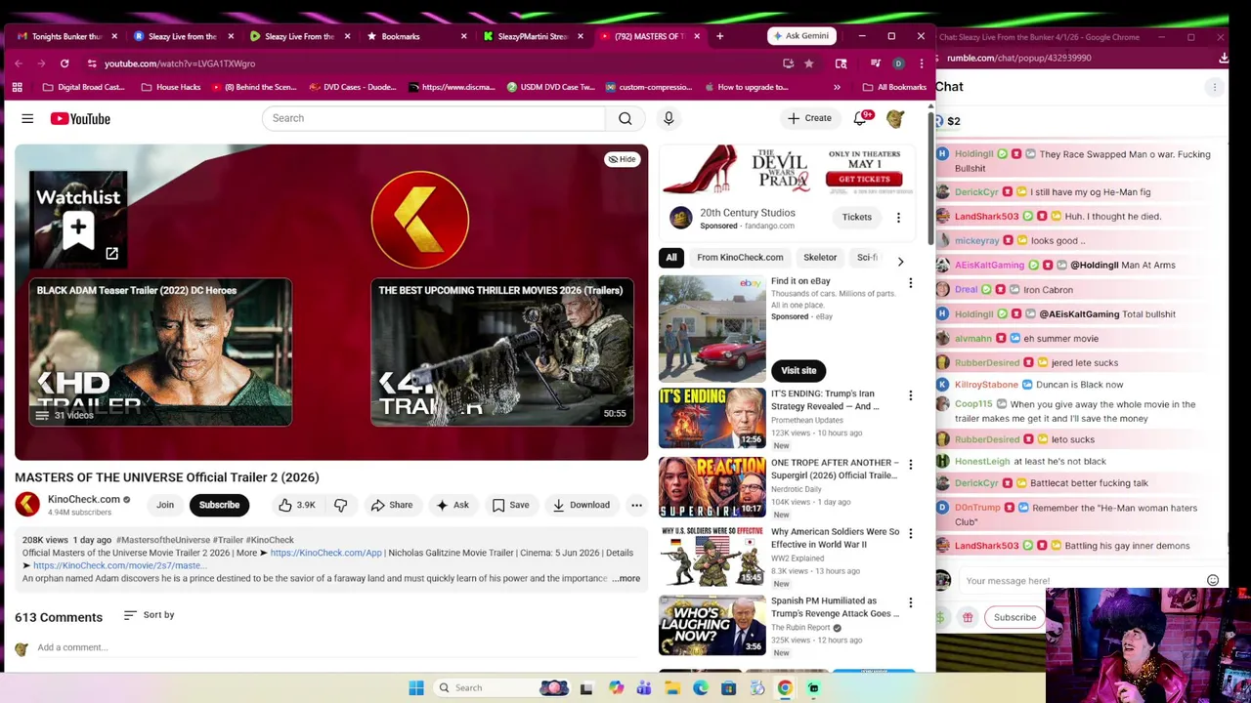Screen dimensions: 1251x703
Task: Open Rumble chat options menu
Action: click(1215, 87)
